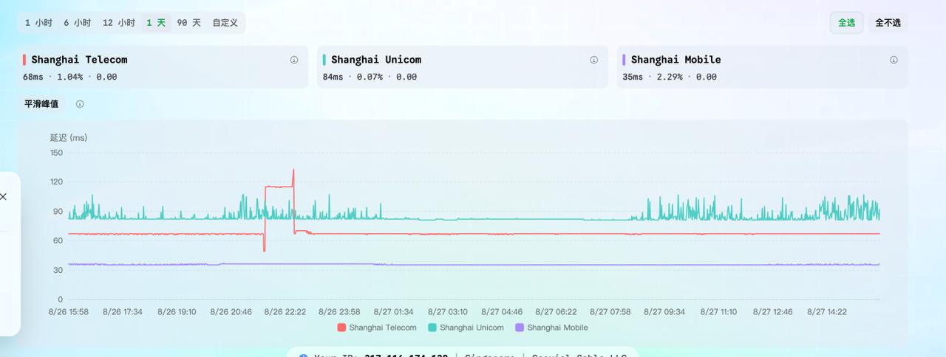Click teal Shanghai Unicom legend swatch
Viewport: 946px width, 357px height.
click(432, 327)
